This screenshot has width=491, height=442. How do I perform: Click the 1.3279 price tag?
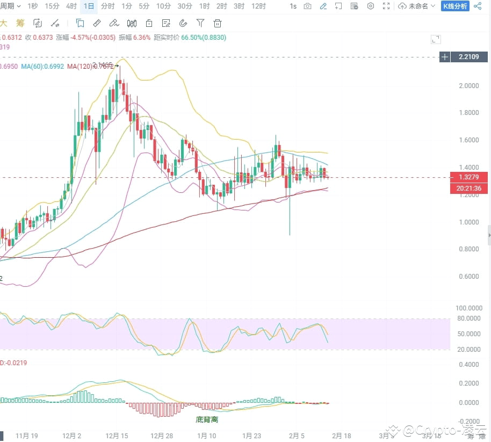(x=468, y=177)
